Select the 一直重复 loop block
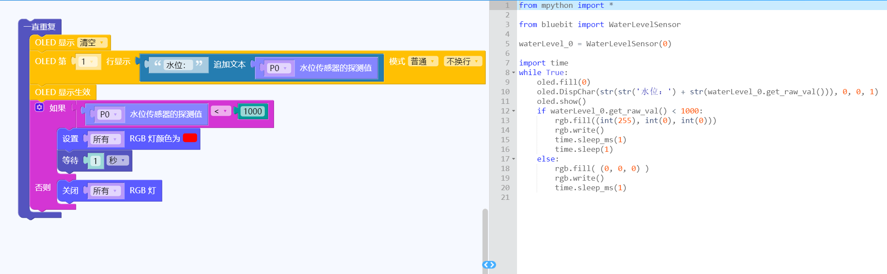The image size is (887, 274). (39, 27)
